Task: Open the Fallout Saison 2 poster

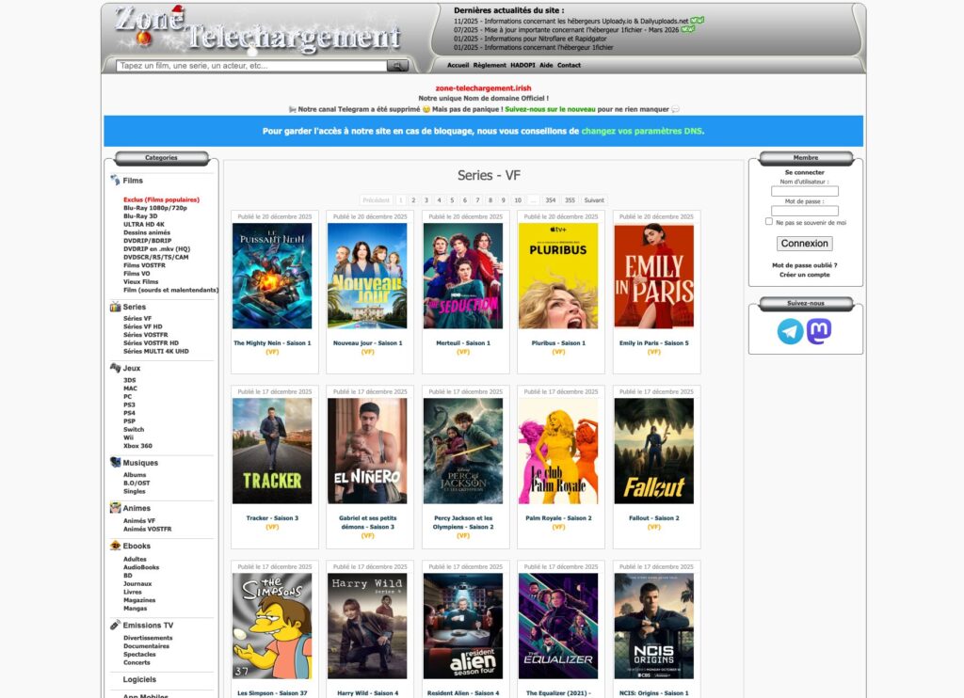Action: tap(653, 451)
